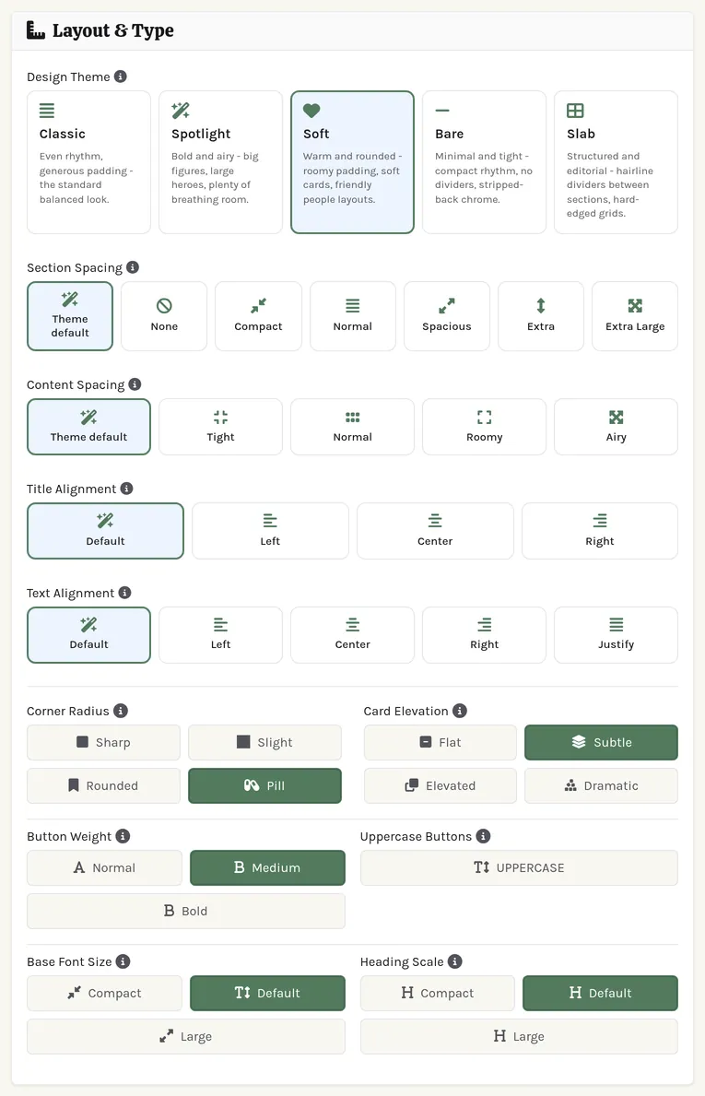The height and width of the screenshot is (1096, 705).
Task: Click the Content Spacing info icon
Action: 135,383
